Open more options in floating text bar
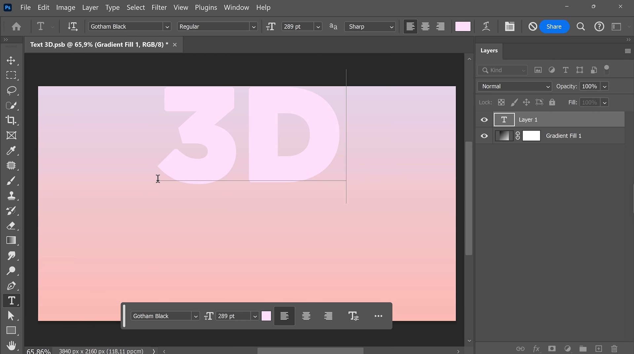The image size is (634, 354). pyautogui.click(x=378, y=316)
